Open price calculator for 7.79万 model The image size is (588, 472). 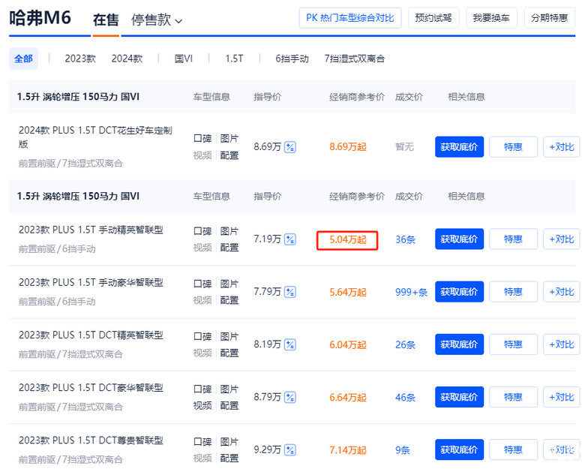point(290,292)
